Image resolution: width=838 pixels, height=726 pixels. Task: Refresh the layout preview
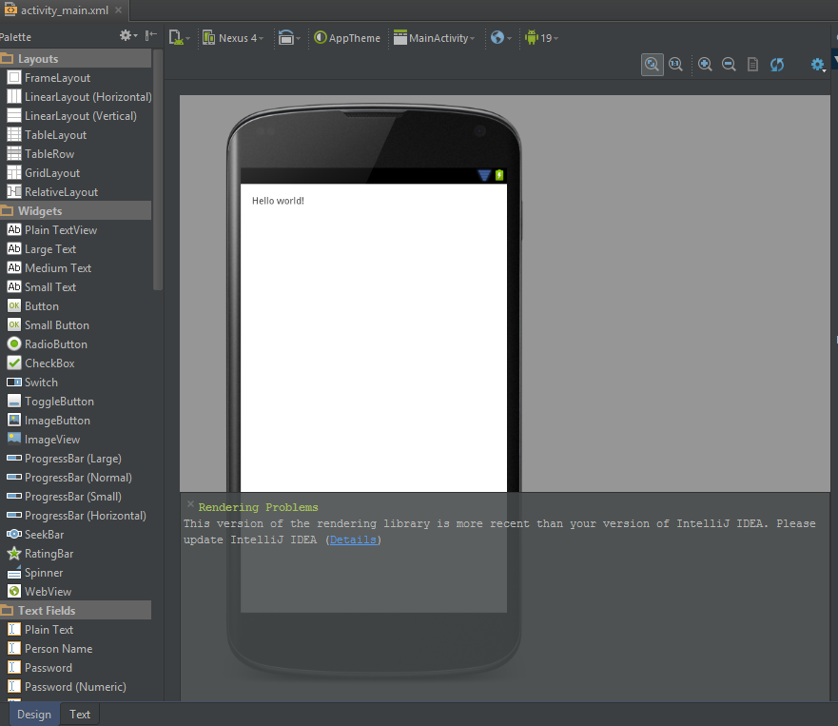[777, 65]
